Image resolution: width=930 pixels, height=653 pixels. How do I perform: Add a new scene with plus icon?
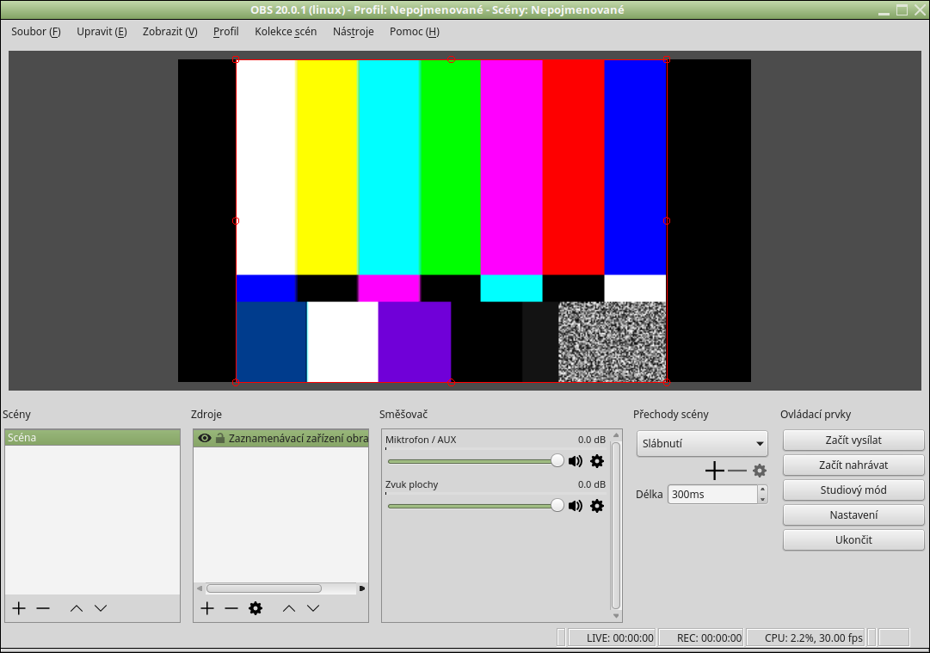coord(19,608)
